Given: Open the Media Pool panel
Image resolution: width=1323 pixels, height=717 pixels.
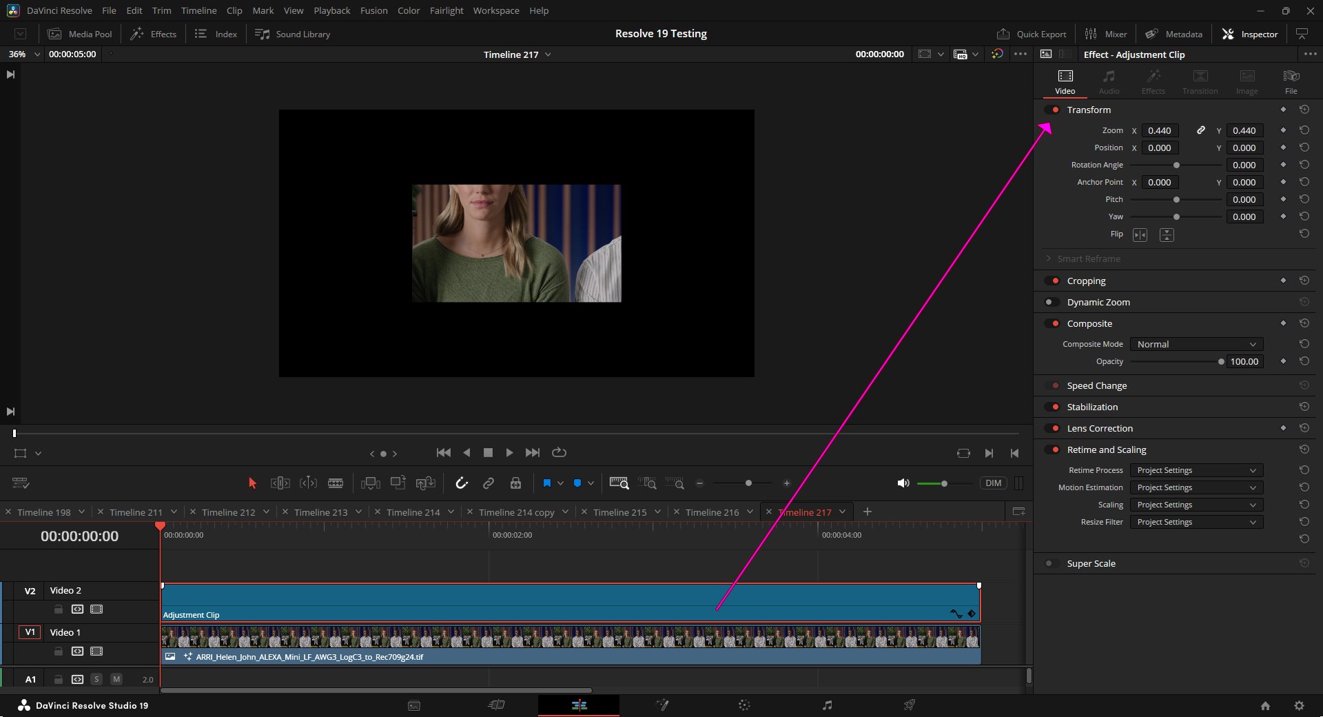Looking at the screenshot, I should (x=80, y=34).
